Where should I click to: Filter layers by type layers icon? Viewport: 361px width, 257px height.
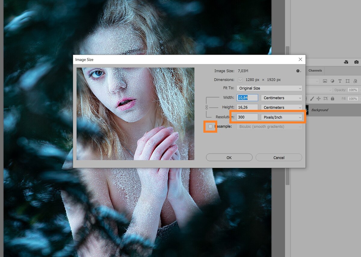pos(340,81)
